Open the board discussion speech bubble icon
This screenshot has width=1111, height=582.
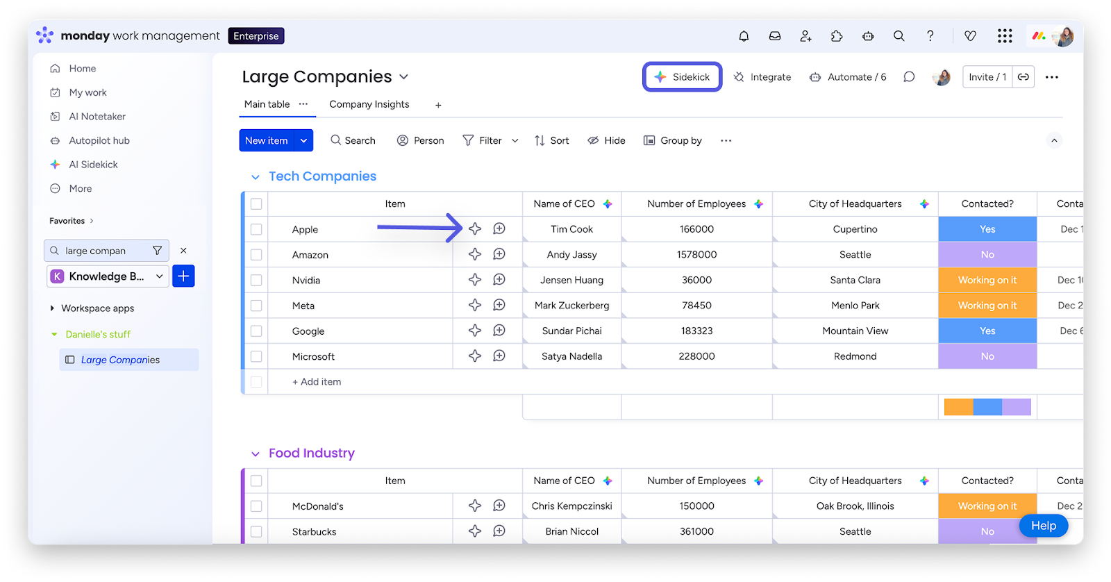[909, 77]
